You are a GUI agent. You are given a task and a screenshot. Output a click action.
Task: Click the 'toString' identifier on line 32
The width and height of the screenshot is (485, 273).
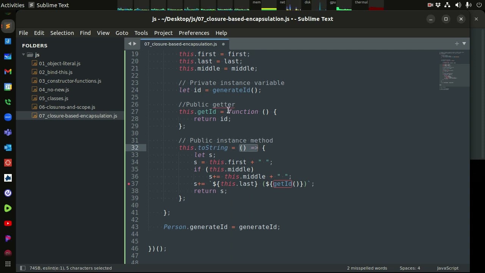(x=213, y=147)
